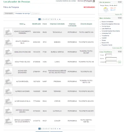Sort by the Empresa Contratada column header
The width and height of the screenshot is (127, 132).
pos(57,24)
